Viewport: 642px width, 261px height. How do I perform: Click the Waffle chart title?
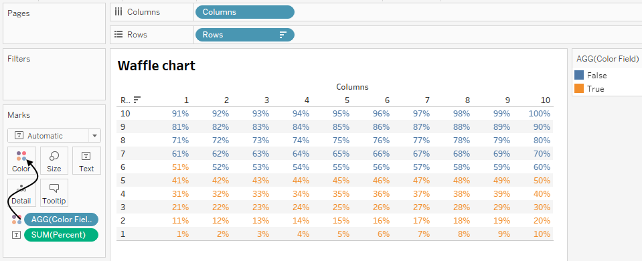(157, 66)
